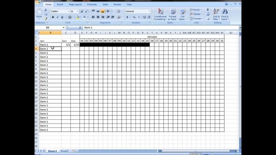Click Decrease Decimal icon
Screen dimensions: 276x155
click(149, 17)
